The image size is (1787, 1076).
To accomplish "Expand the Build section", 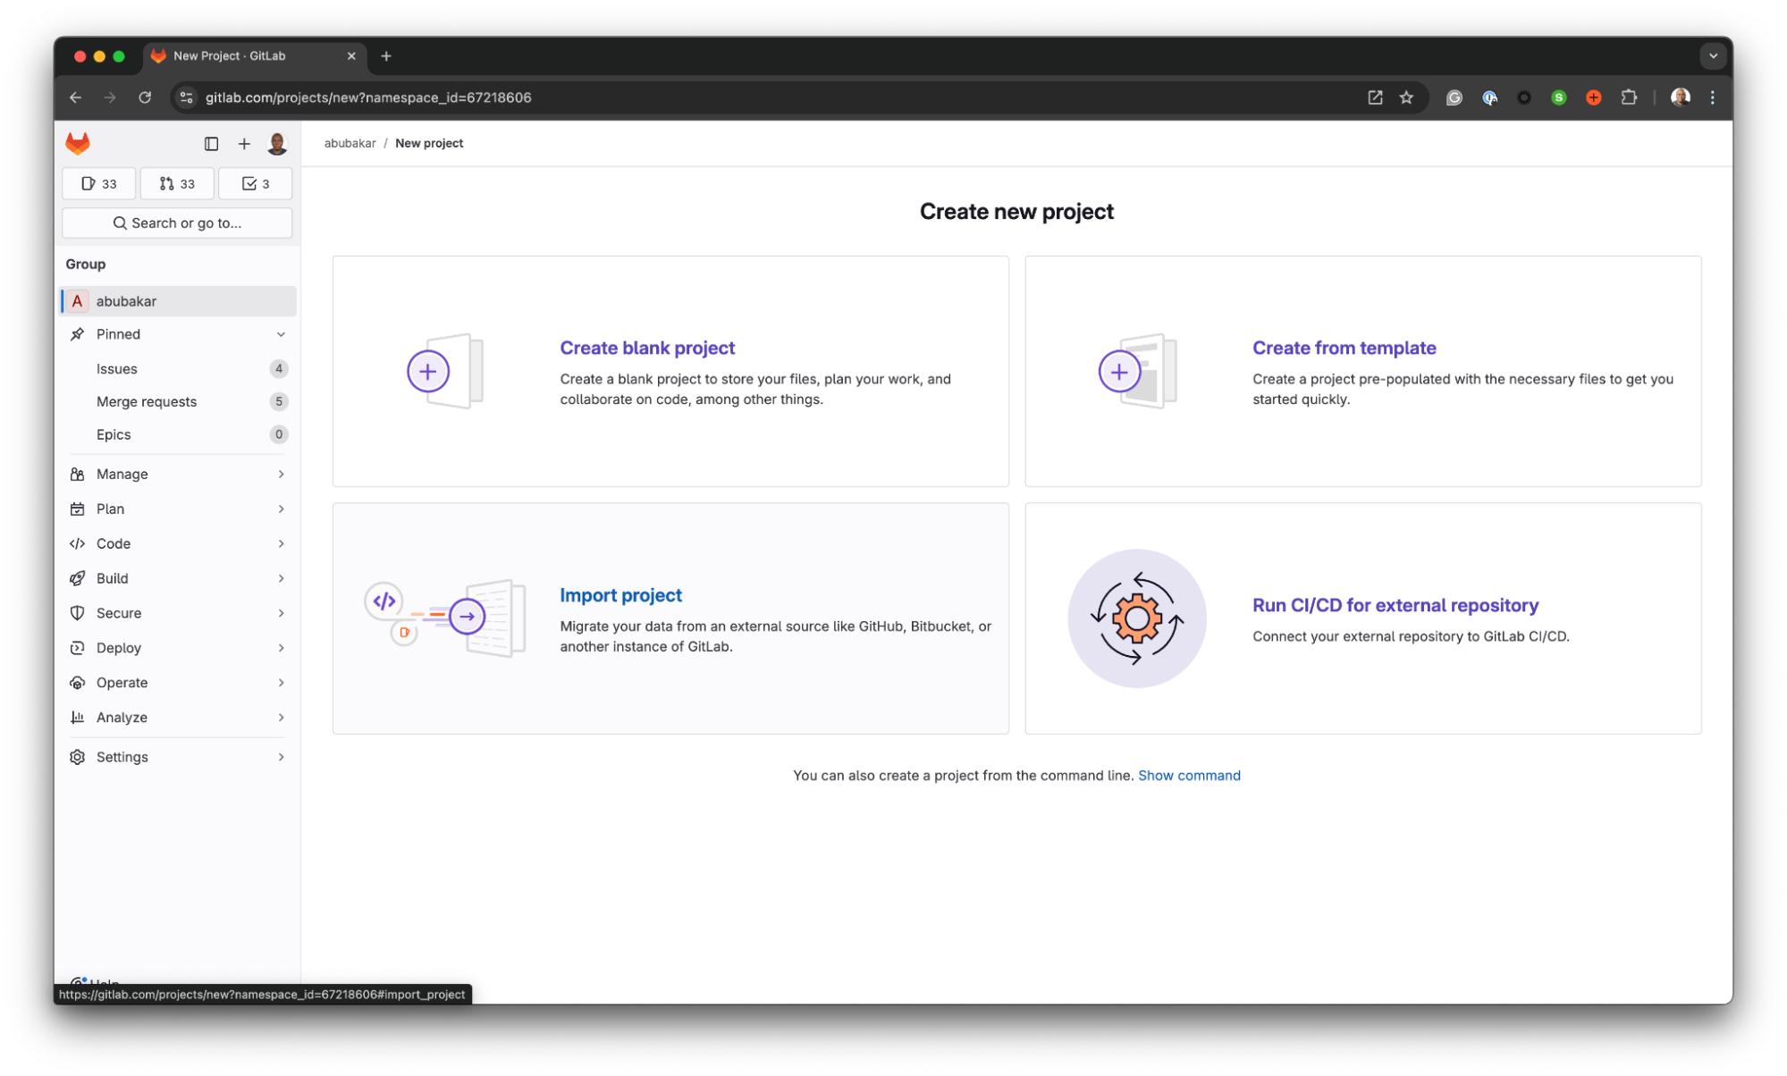I will tap(178, 578).
